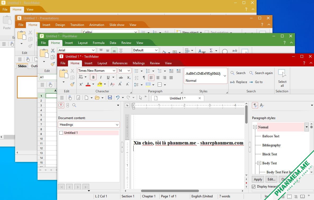Center align the paragraph in TextMaker
314x200 pixels.
coord(158,78)
